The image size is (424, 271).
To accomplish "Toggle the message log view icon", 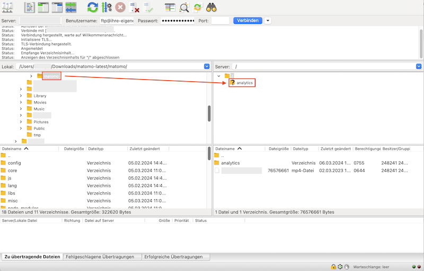I will tap(29, 7).
